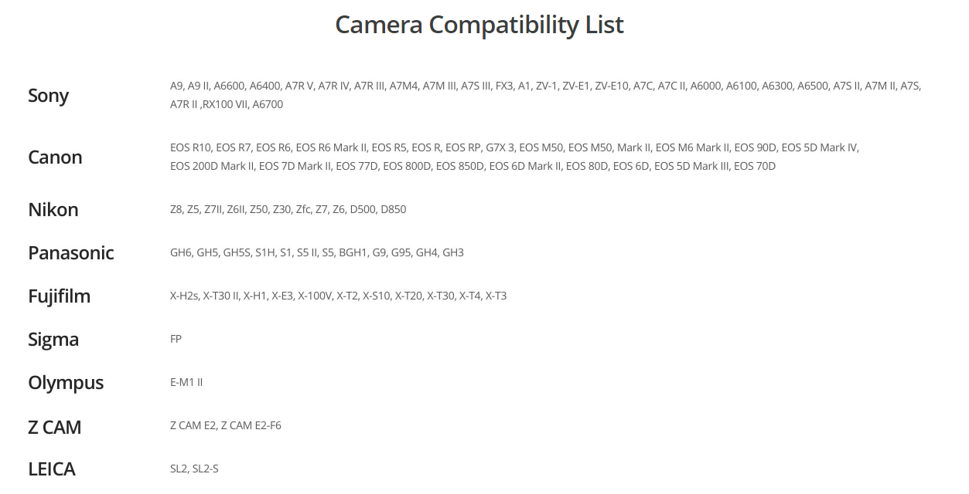The height and width of the screenshot is (494, 969).
Task: Click the E-M1 II model text
Action: coord(186,382)
